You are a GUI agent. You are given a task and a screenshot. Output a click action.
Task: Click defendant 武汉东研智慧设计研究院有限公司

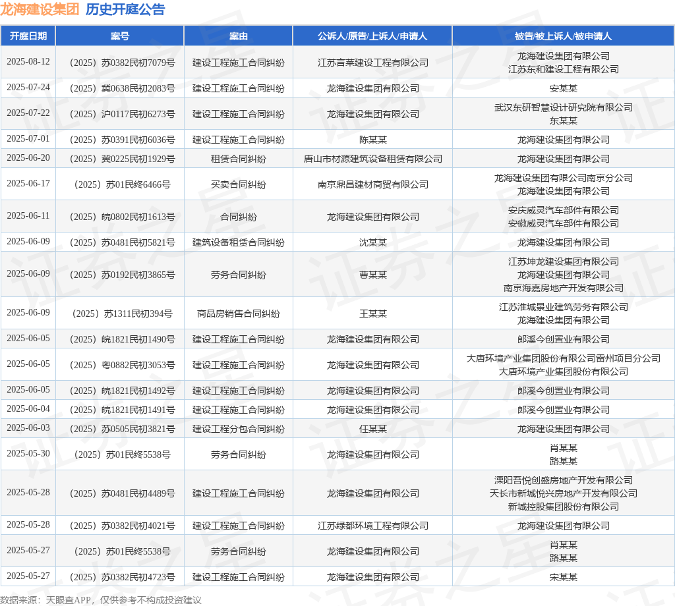(564, 107)
